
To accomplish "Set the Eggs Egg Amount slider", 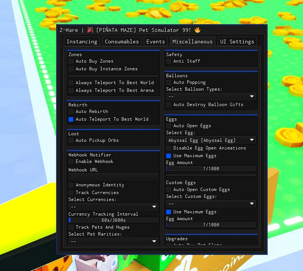I will [x=211, y=169].
